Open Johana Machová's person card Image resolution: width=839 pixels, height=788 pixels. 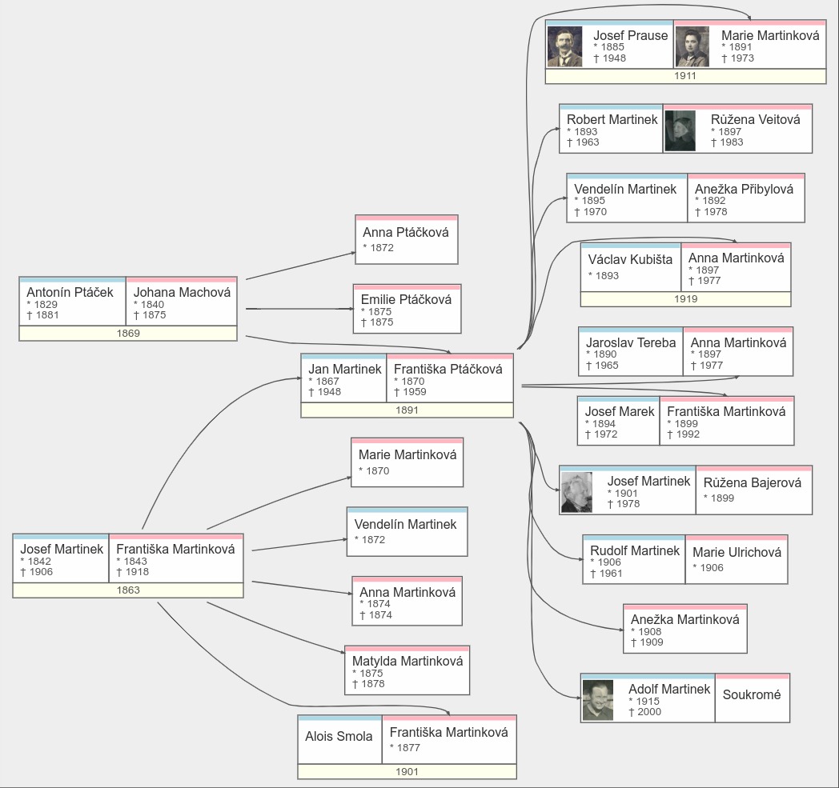coord(182,302)
